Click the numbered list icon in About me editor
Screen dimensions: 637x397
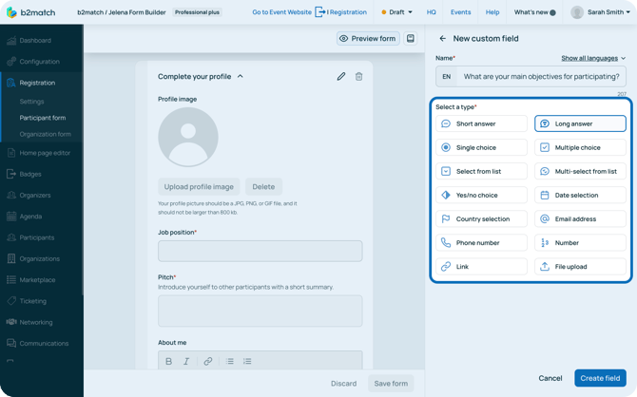click(x=247, y=361)
